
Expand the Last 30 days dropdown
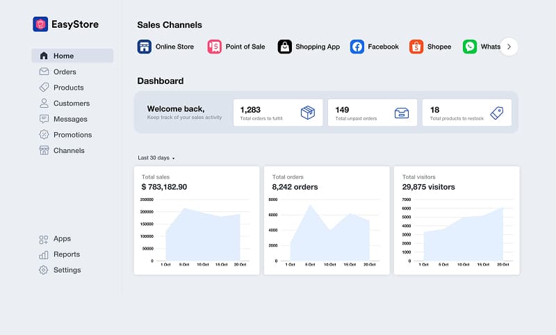156,158
